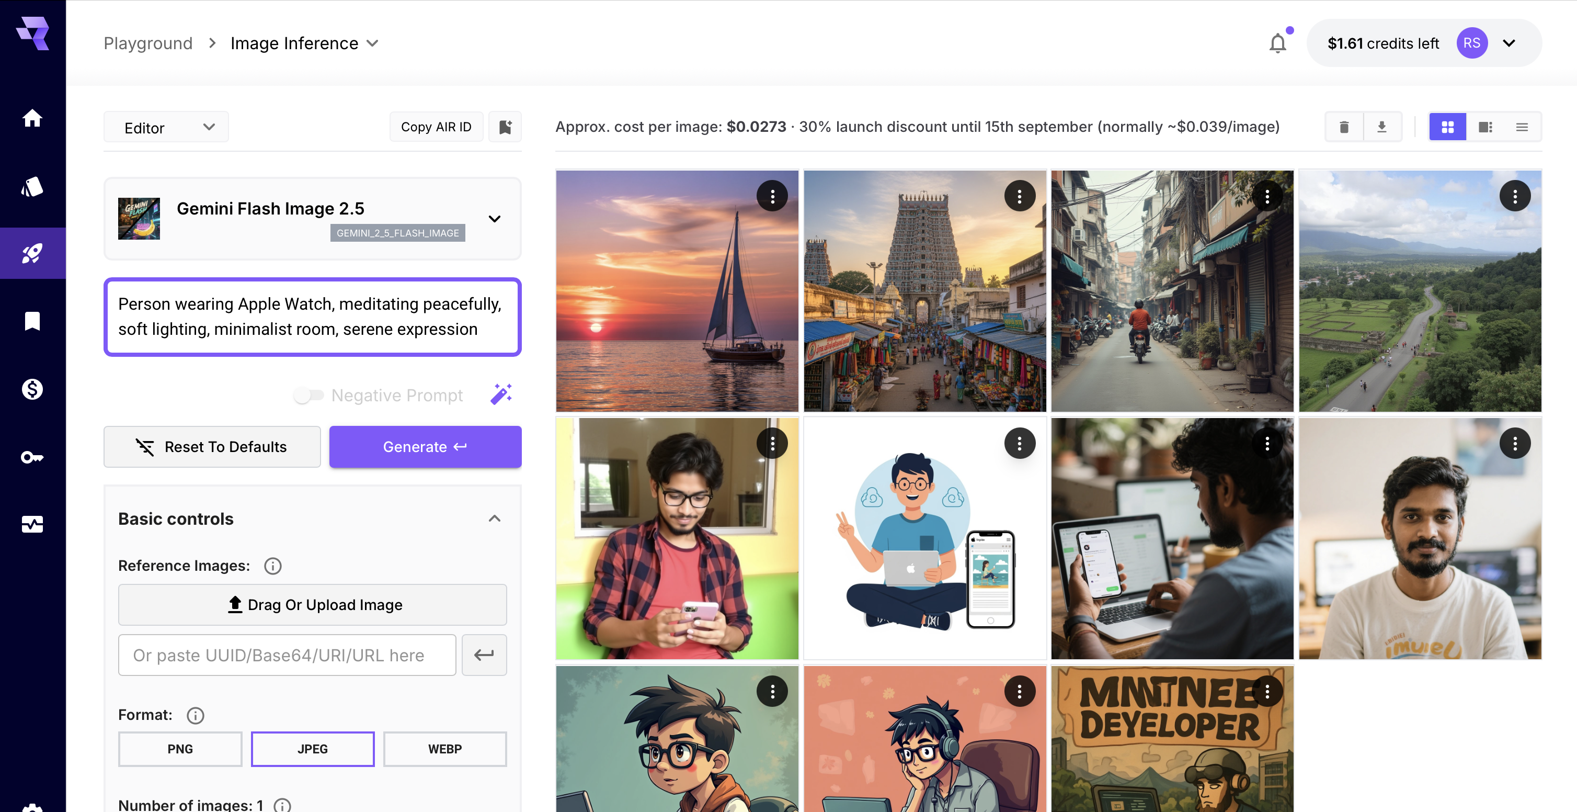Open the Editor mode dropdown
This screenshot has width=1577, height=812.
[x=166, y=127]
